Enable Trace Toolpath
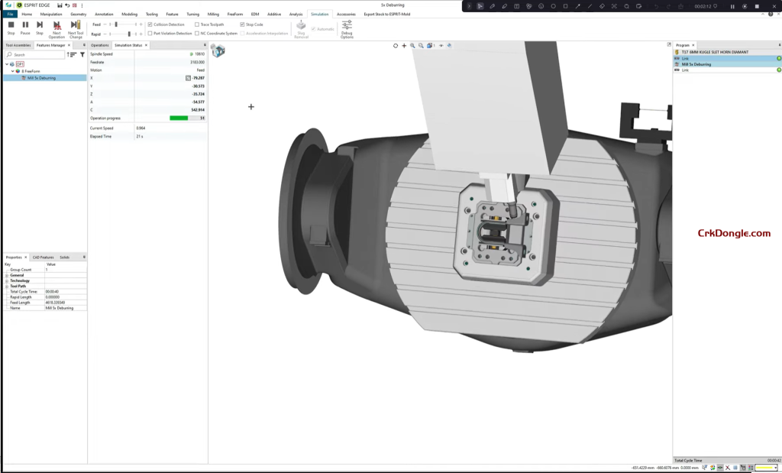782x473 pixels. pyautogui.click(x=195, y=24)
